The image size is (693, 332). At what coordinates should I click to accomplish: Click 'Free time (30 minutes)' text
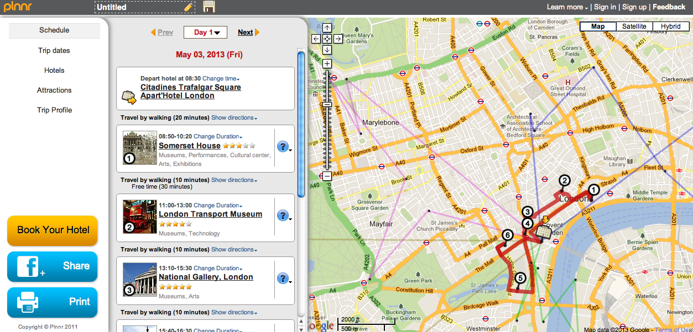[162, 187]
